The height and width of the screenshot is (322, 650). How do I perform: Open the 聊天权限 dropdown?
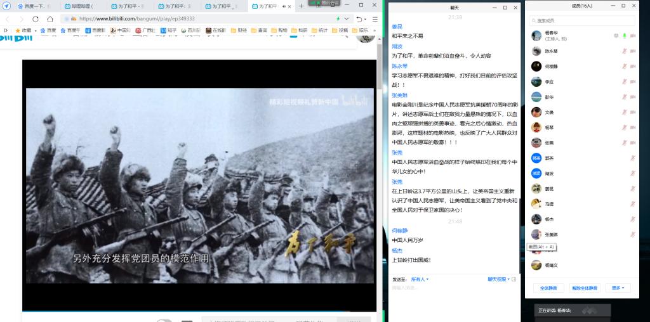coord(499,280)
